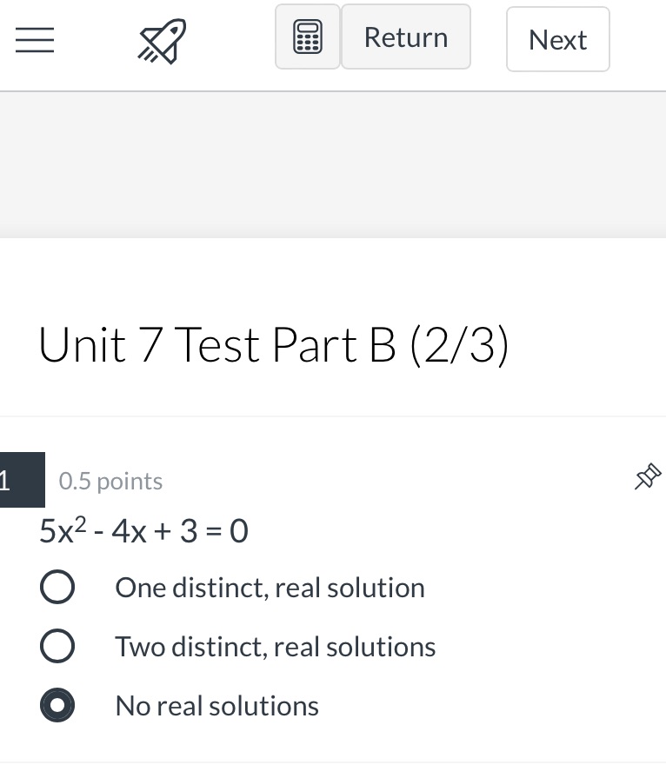
Task: Select "One distinct, real solution"
Action: point(57,587)
